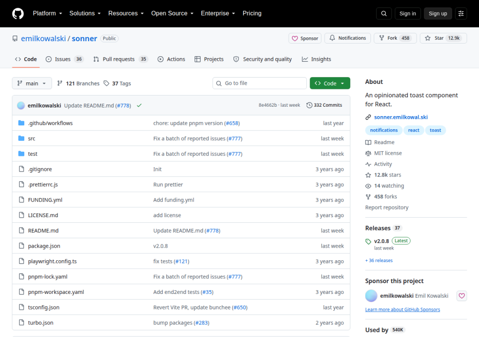Open commit link #778 in header row
The height and width of the screenshot is (337, 479).
(x=123, y=105)
